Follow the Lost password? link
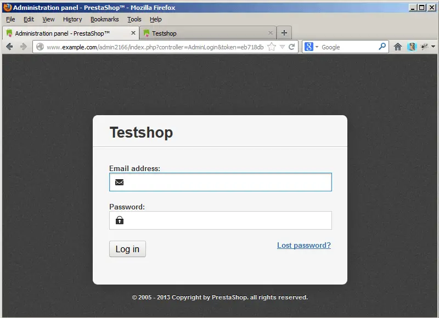Screen dimensions: 439x318 coord(304,245)
